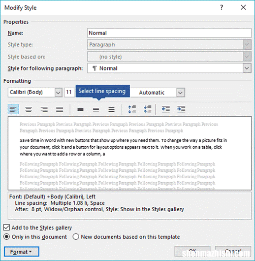The height and width of the screenshot is (261, 255).
Task: Click the style Name text field
Action: click(x=169, y=33)
